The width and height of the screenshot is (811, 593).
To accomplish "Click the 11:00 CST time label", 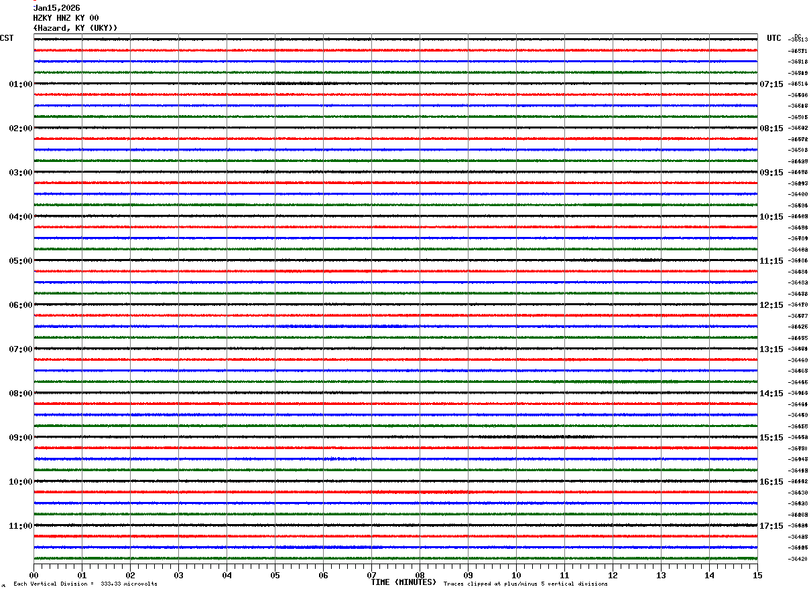I will pyautogui.click(x=21, y=526).
